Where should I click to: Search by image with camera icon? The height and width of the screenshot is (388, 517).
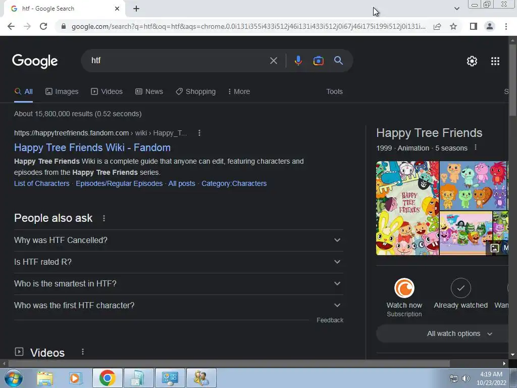318,61
